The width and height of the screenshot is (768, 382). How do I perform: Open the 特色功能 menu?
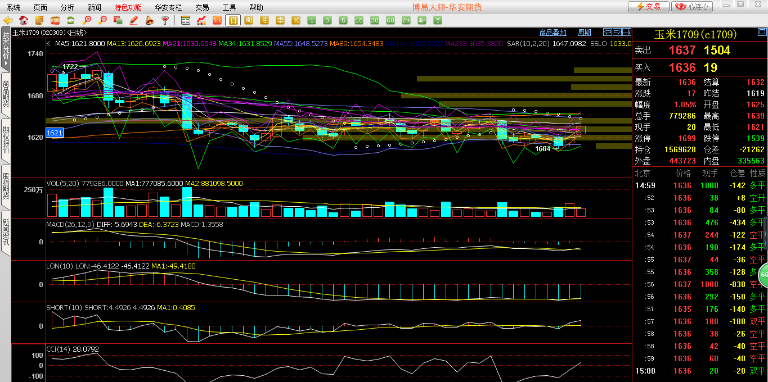pyautogui.click(x=128, y=7)
